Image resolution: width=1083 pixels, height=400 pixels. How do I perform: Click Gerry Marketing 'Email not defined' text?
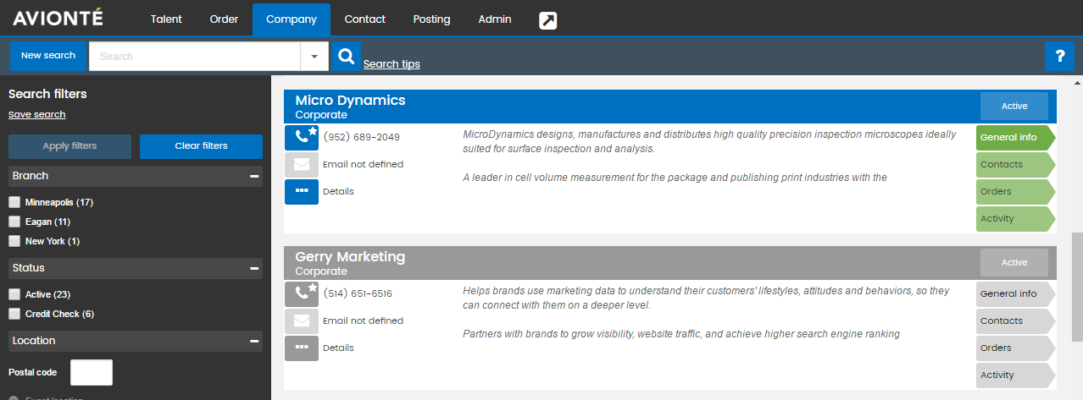[x=363, y=321]
